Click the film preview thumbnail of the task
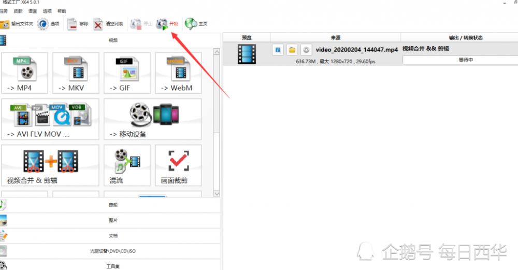Image resolution: width=518 pixels, height=270 pixels. pos(247,54)
